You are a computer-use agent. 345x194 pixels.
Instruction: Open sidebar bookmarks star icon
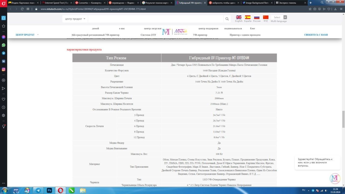(4, 26)
